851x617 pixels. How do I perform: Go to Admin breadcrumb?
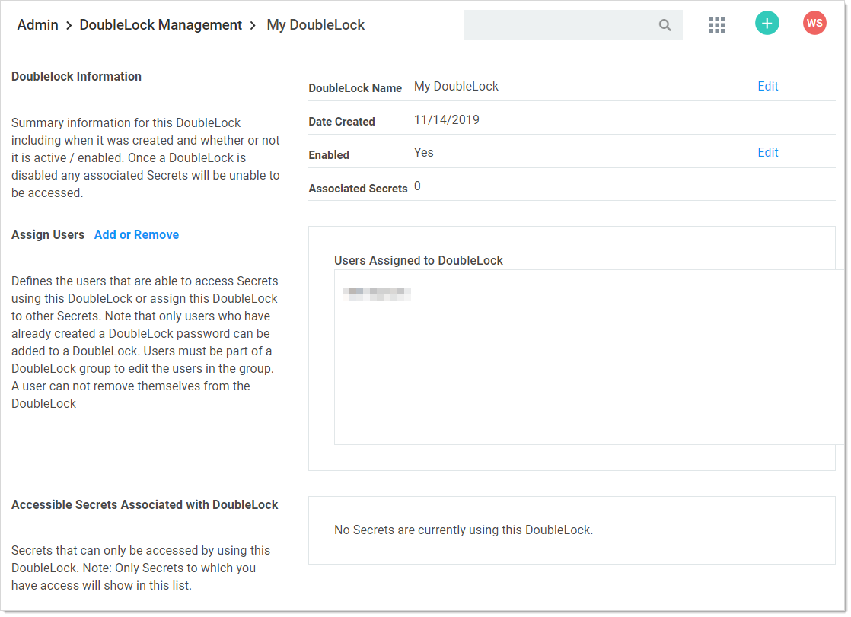pos(37,25)
